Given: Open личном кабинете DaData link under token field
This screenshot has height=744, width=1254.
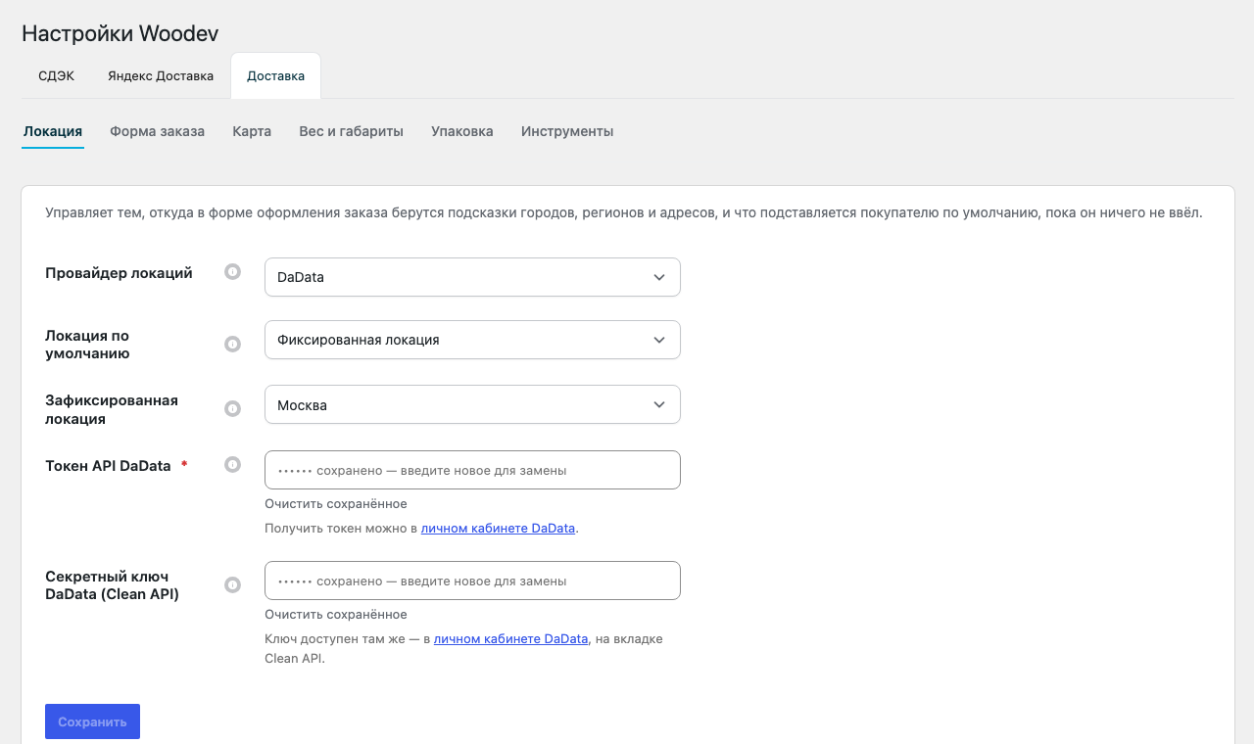Looking at the screenshot, I should 498,529.
